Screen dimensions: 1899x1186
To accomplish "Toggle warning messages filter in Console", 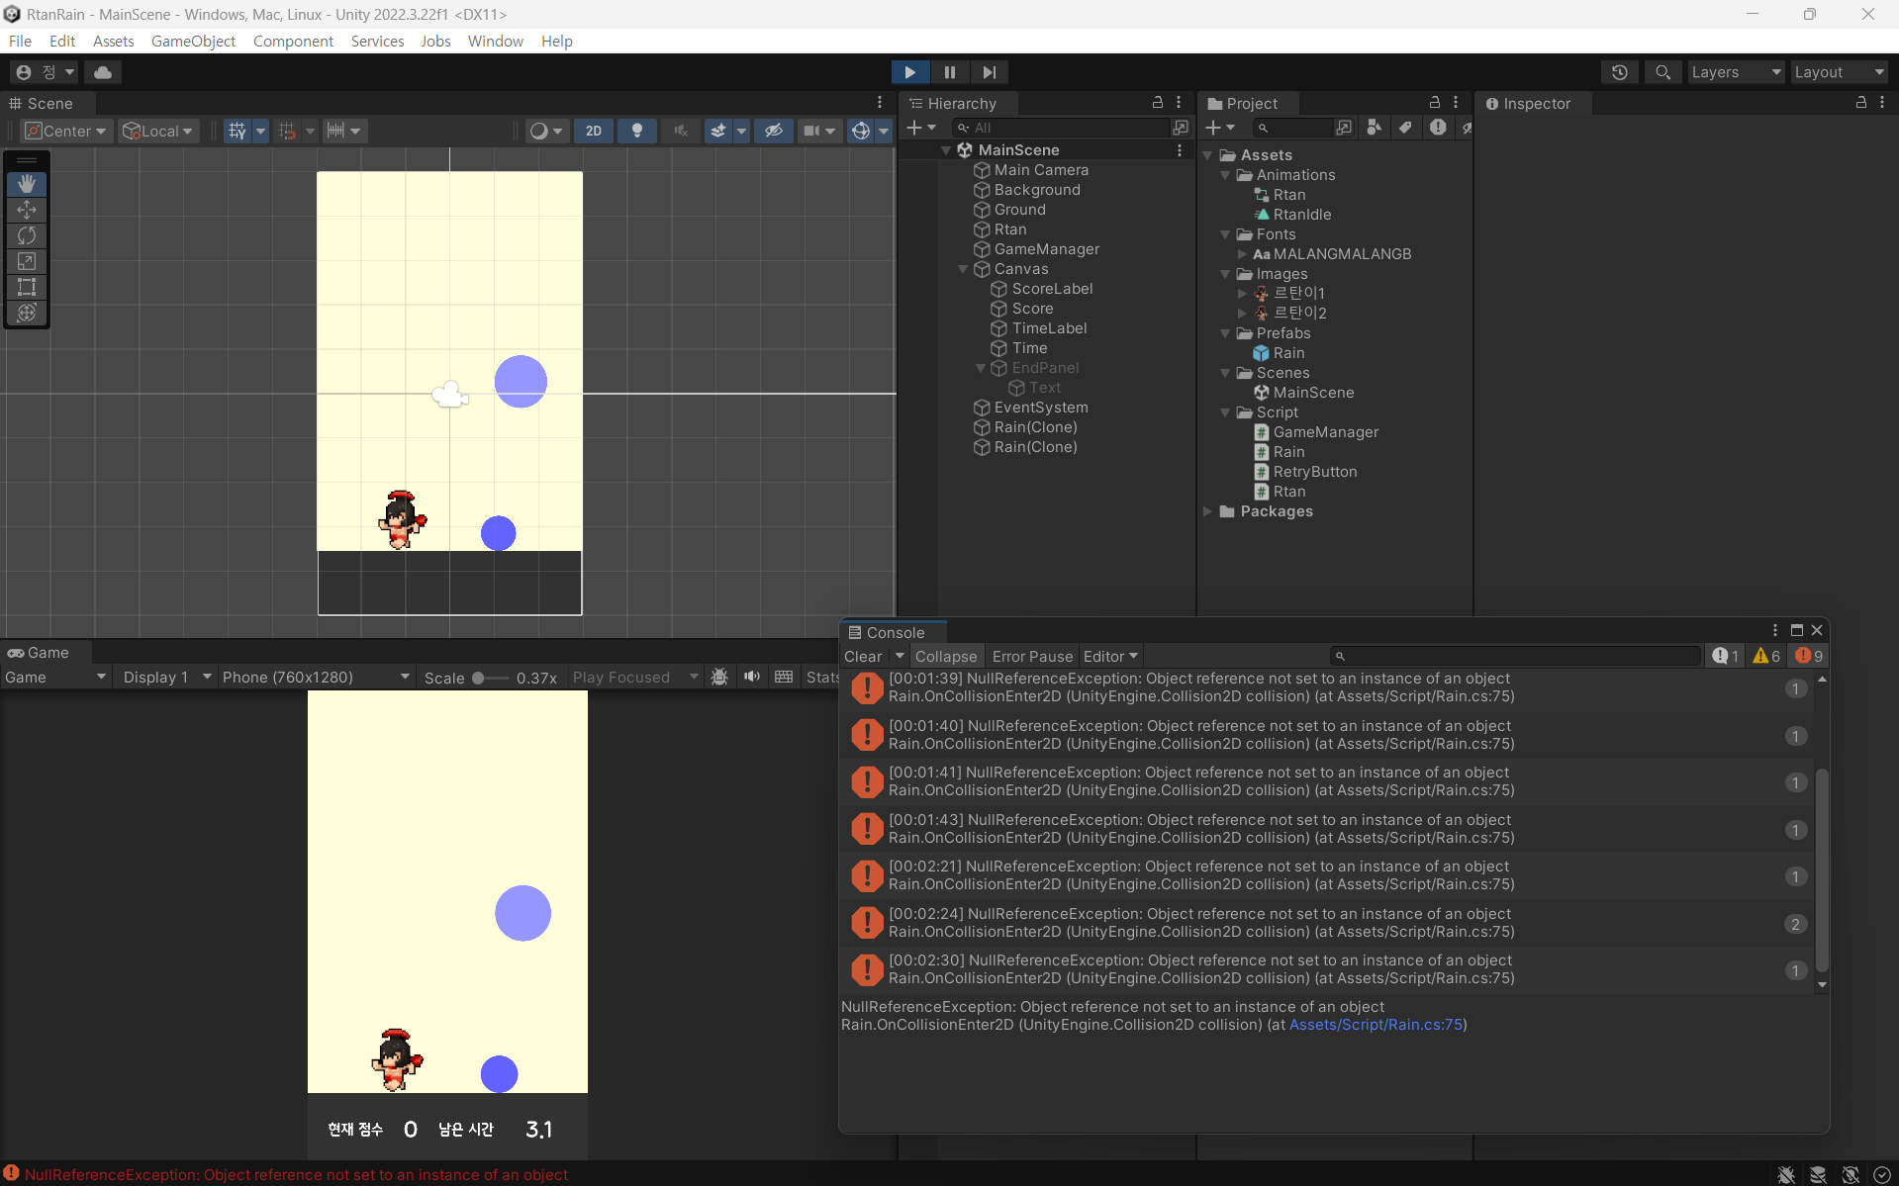I will [1766, 656].
